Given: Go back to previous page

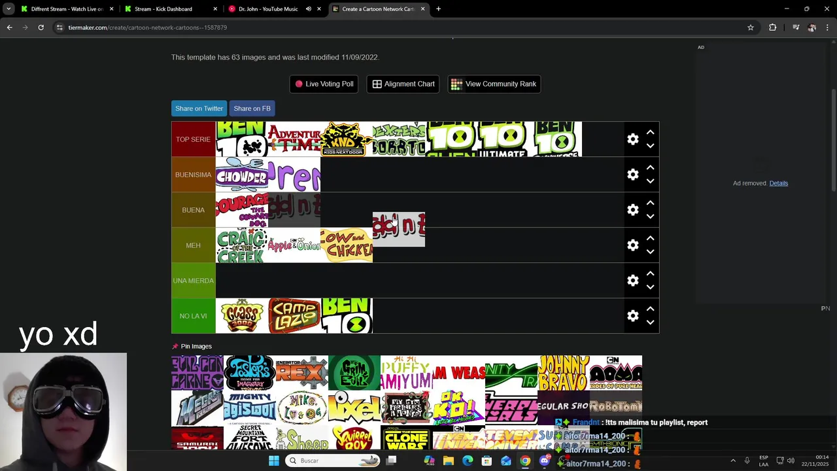Looking at the screenshot, I should point(9,27).
